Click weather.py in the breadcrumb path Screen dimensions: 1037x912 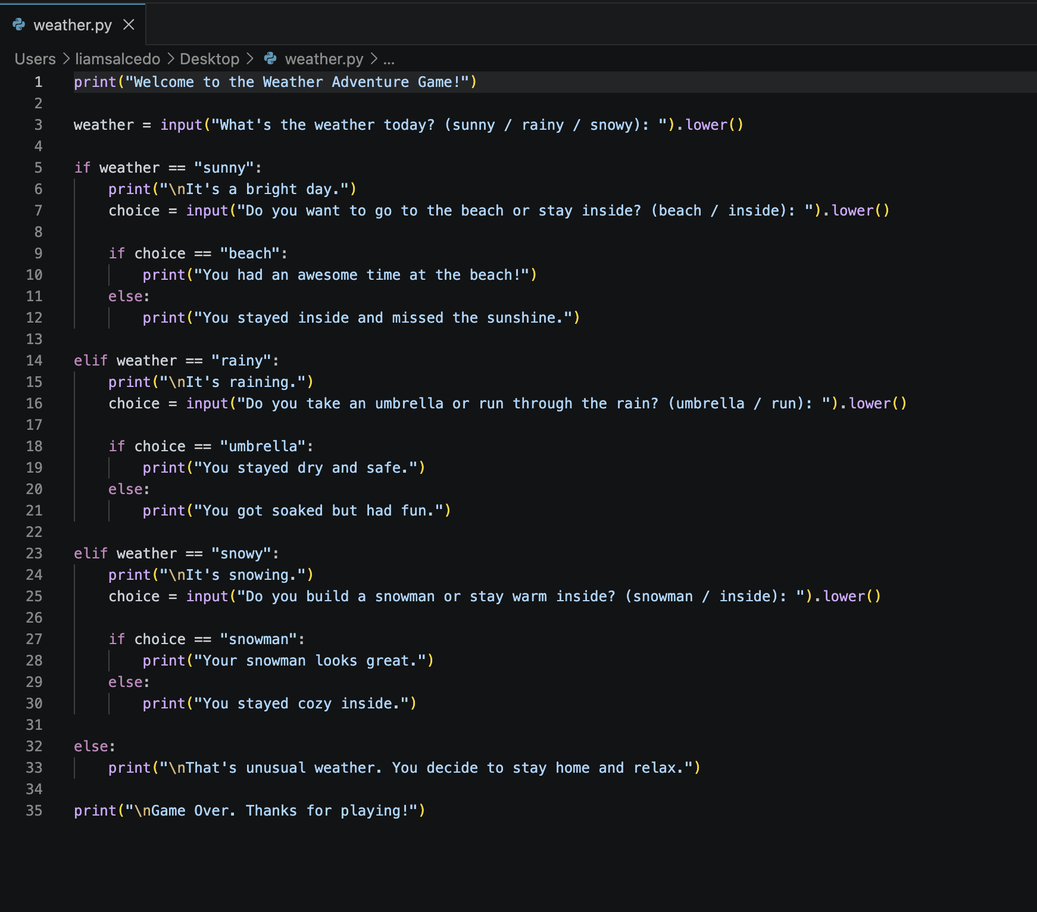tap(323, 58)
